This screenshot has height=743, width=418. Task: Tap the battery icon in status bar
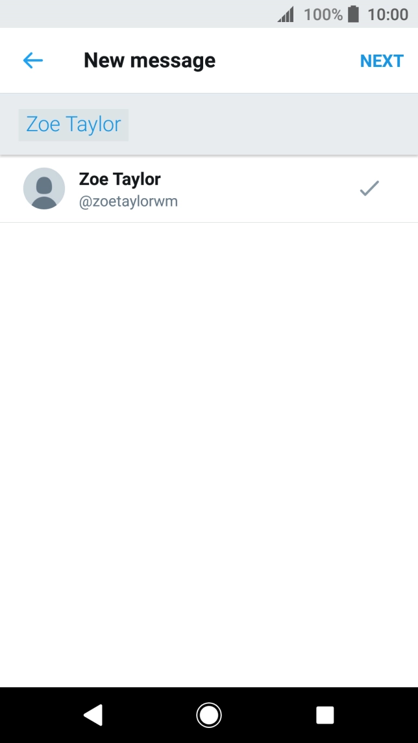click(353, 14)
